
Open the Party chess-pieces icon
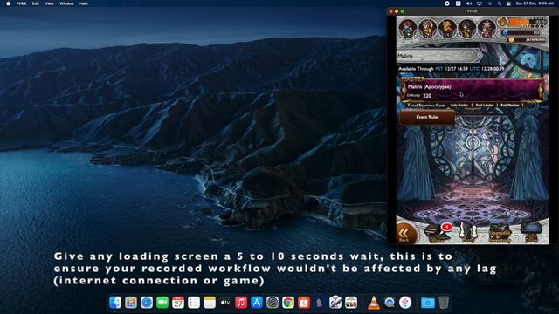coord(468,233)
